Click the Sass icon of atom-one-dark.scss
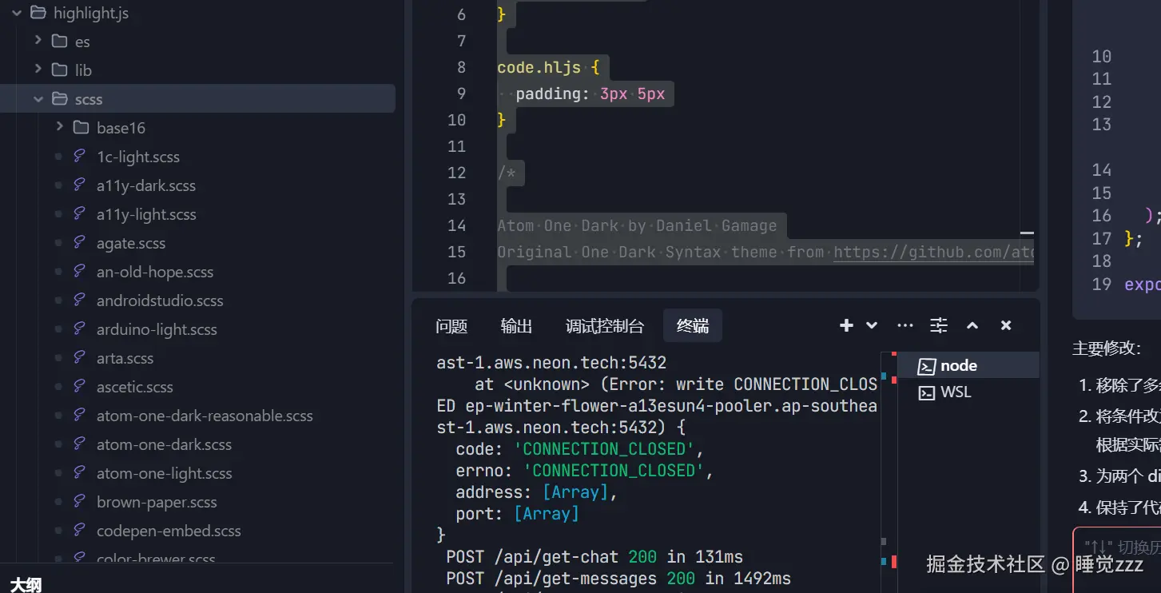1161x593 pixels. pyautogui.click(x=79, y=444)
